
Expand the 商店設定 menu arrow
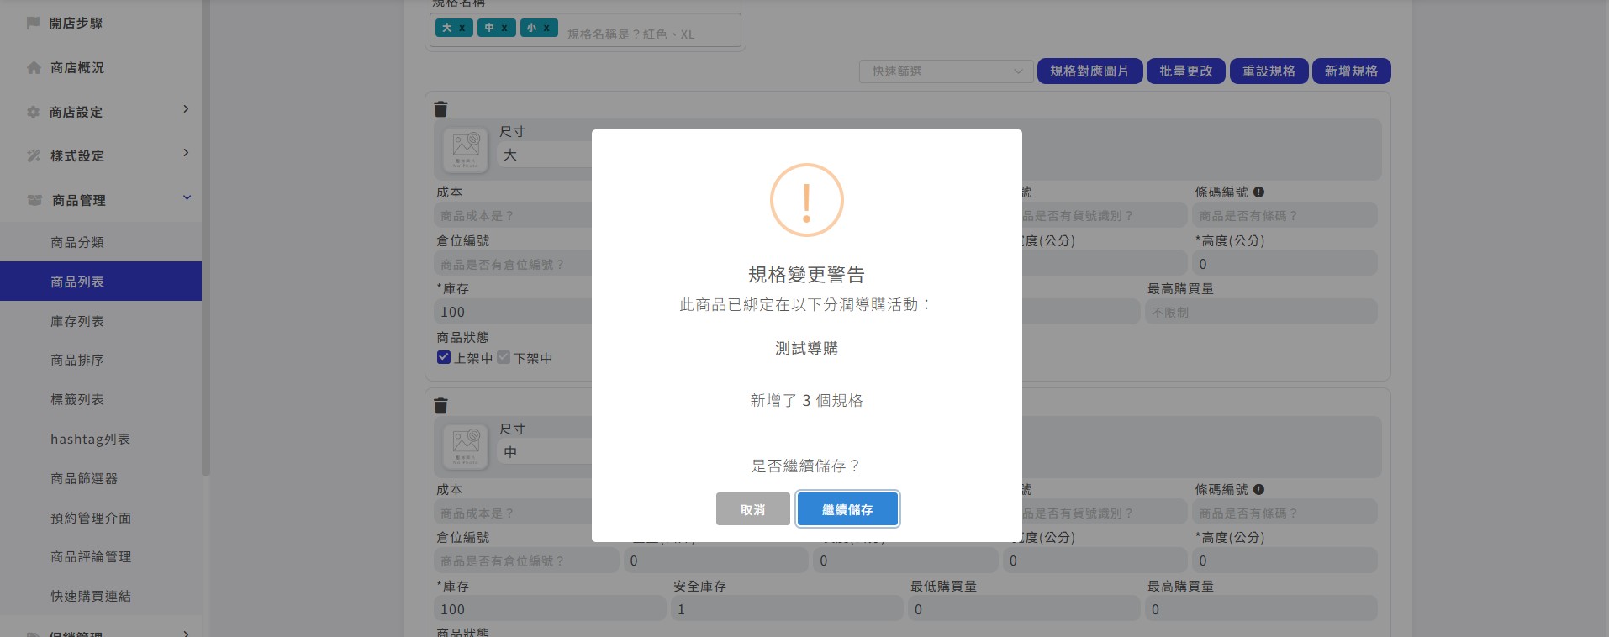(x=186, y=109)
